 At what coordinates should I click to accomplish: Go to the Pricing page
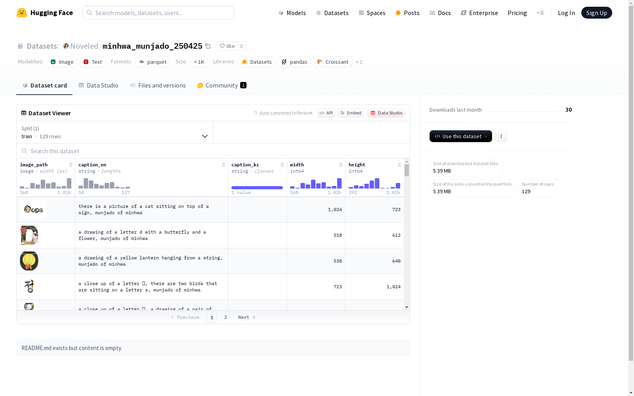point(517,13)
